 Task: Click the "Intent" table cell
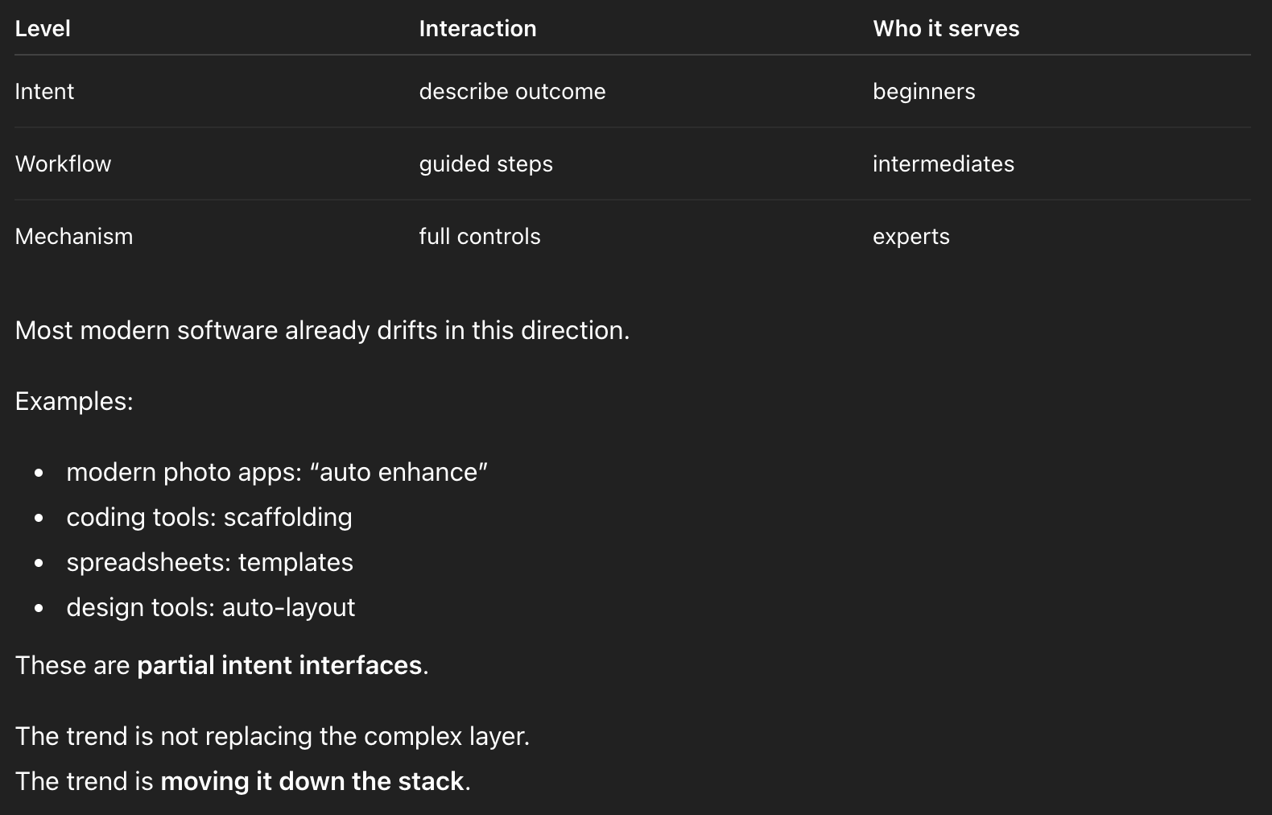tap(44, 92)
